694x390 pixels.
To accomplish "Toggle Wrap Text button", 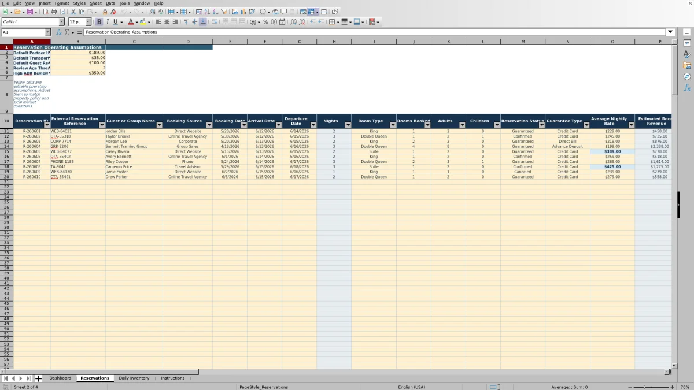I will [x=214, y=22].
